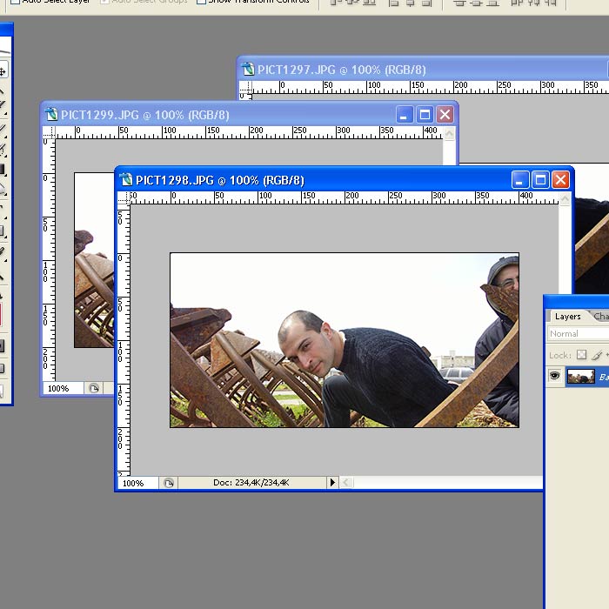Select the Background layer thumbnail
The width and height of the screenshot is (609, 609).
pos(580,377)
